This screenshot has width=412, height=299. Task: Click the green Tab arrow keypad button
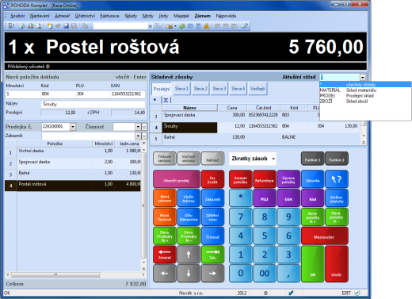coord(212,255)
